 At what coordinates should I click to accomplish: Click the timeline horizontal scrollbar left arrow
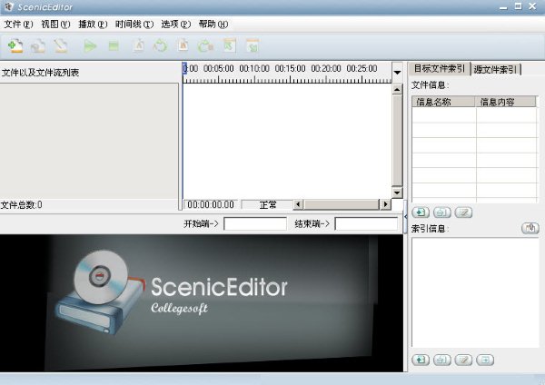click(298, 204)
